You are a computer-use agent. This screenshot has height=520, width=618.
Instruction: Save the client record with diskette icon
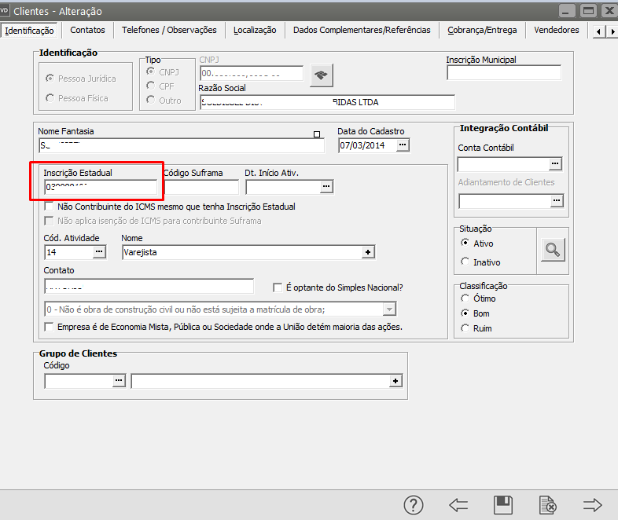(503, 505)
